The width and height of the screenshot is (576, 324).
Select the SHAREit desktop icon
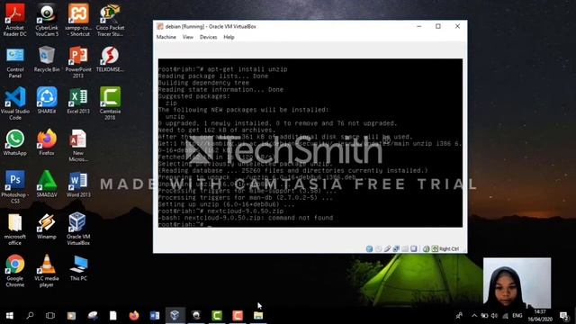coord(47,101)
